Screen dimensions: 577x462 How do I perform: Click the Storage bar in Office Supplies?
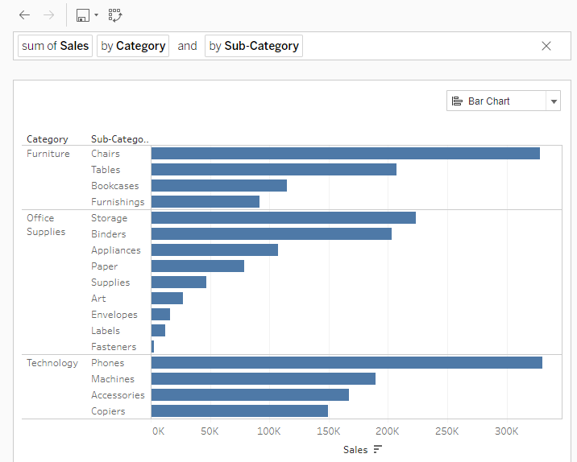(283, 218)
